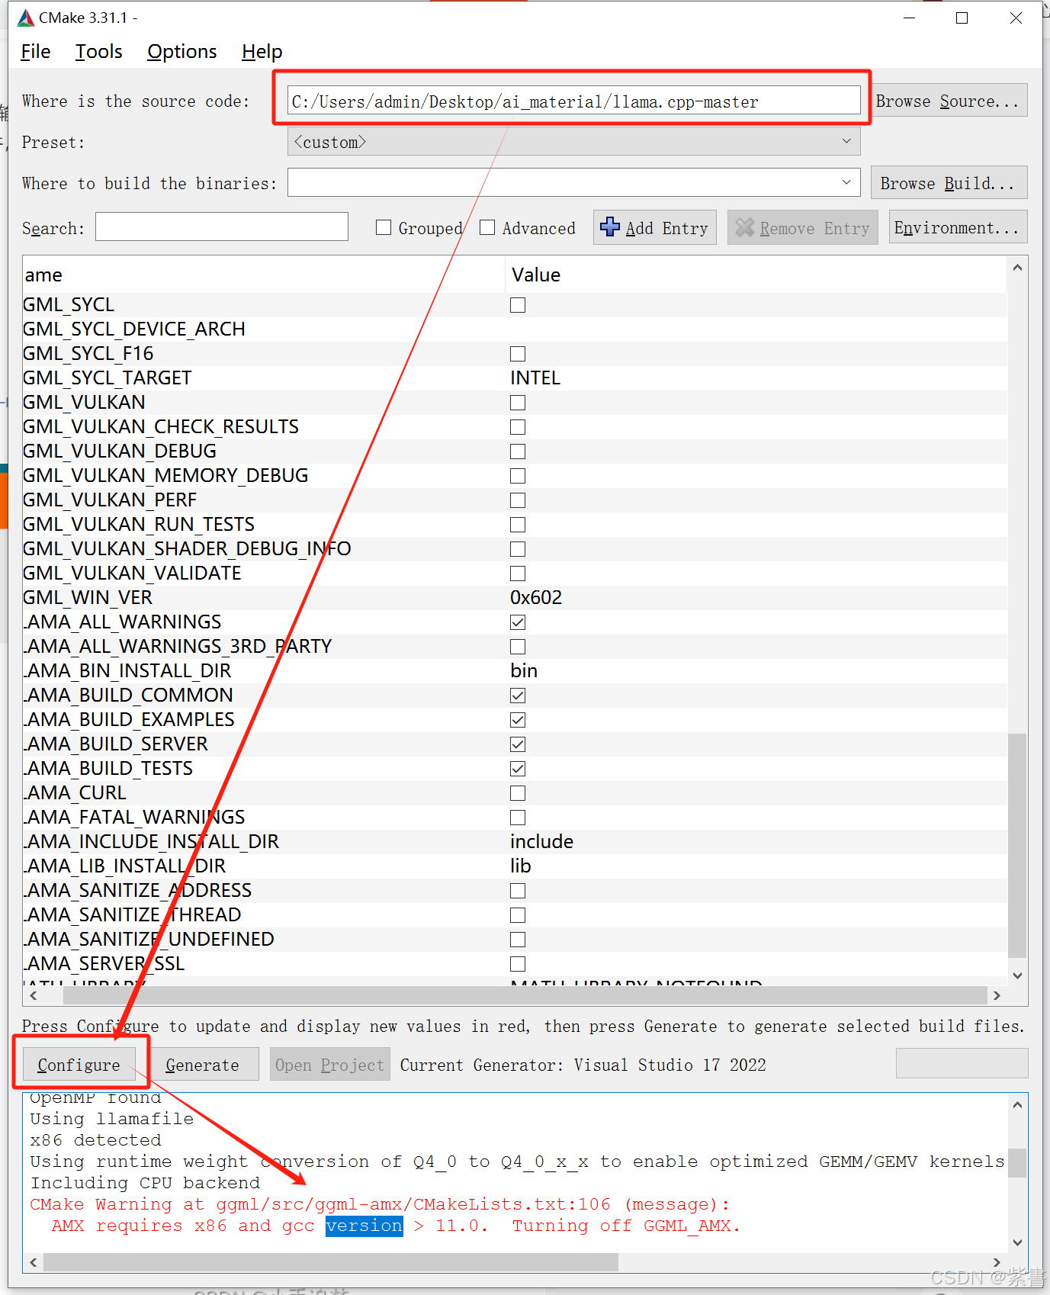Click the Generate button

point(202,1064)
